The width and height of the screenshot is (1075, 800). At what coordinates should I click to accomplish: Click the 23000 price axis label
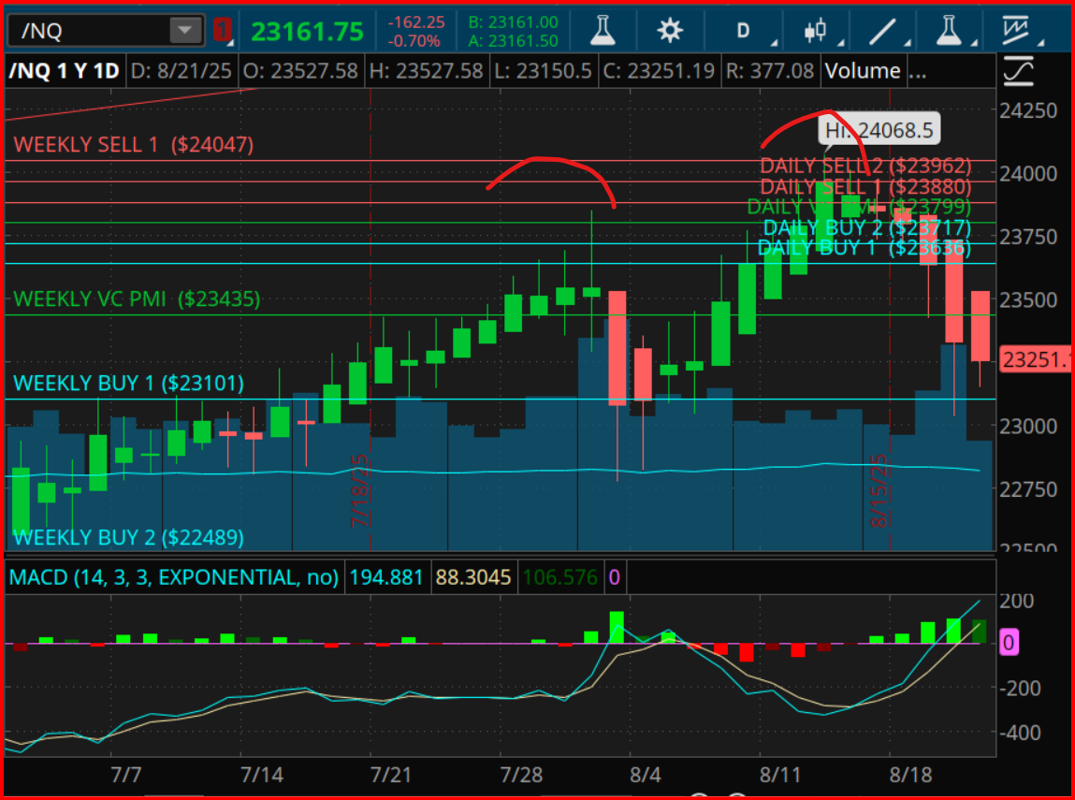1028,426
